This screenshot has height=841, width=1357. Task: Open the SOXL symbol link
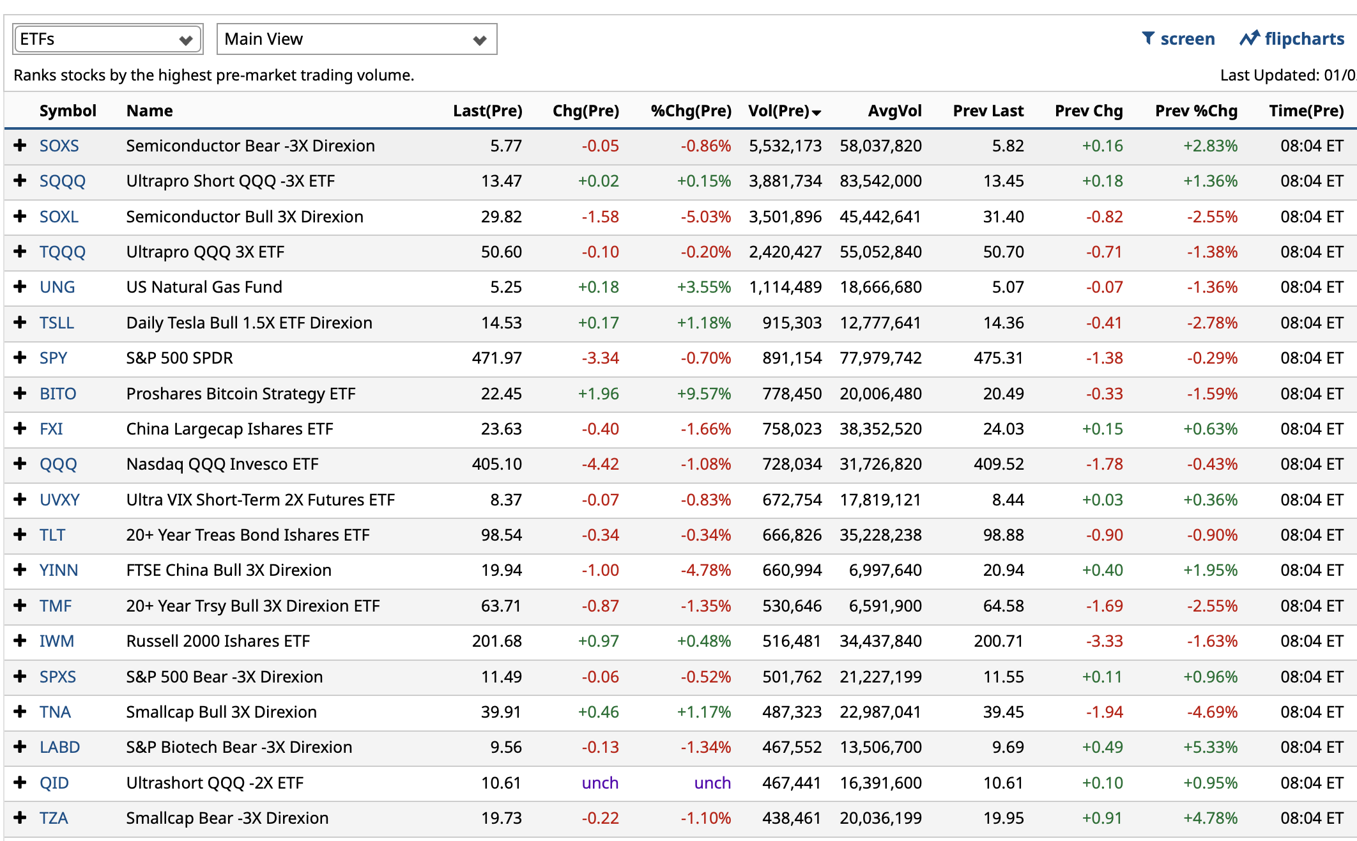(59, 217)
